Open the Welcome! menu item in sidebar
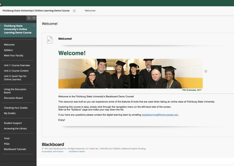 tap(9, 45)
